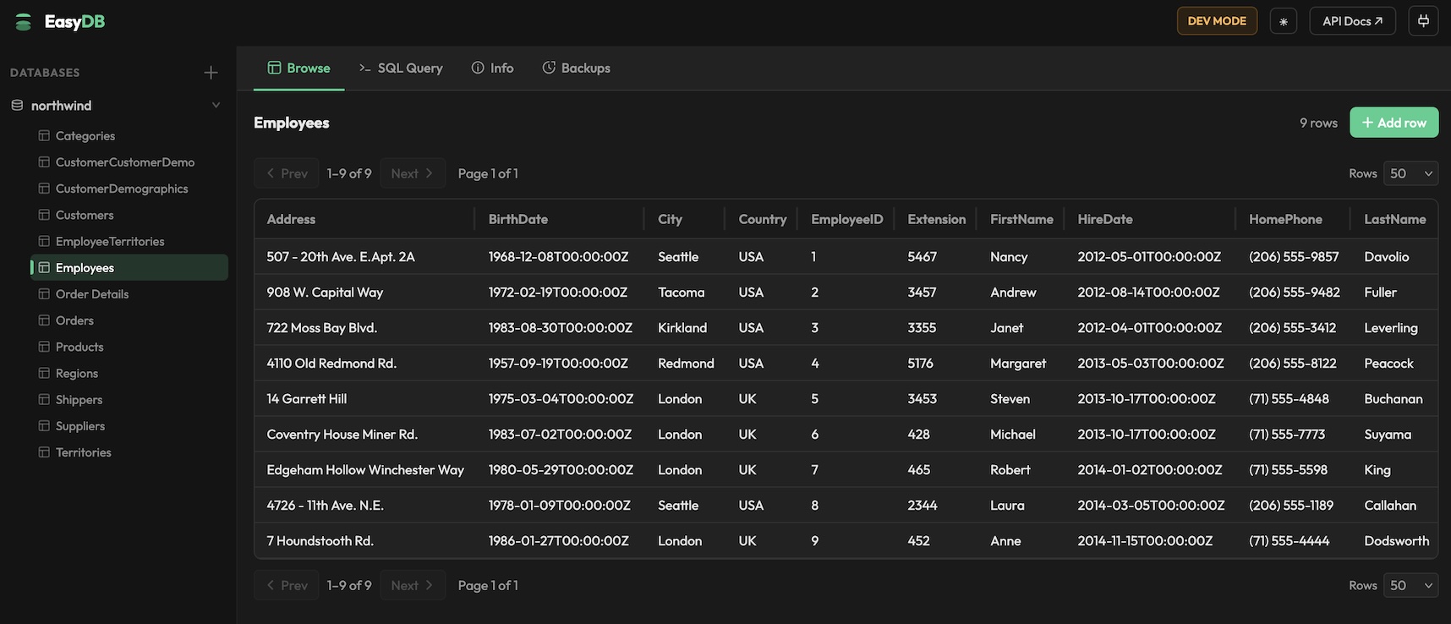Click the Add row button
The width and height of the screenshot is (1451, 624).
click(x=1394, y=123)
